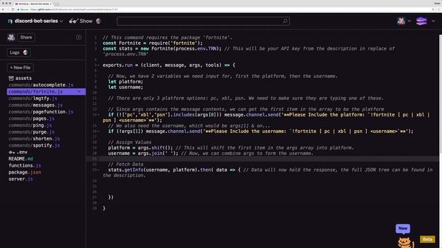This screenshot has height=248, width=442.
Task: Expand the chevron beside the user avatar
Action: (409, 21)
